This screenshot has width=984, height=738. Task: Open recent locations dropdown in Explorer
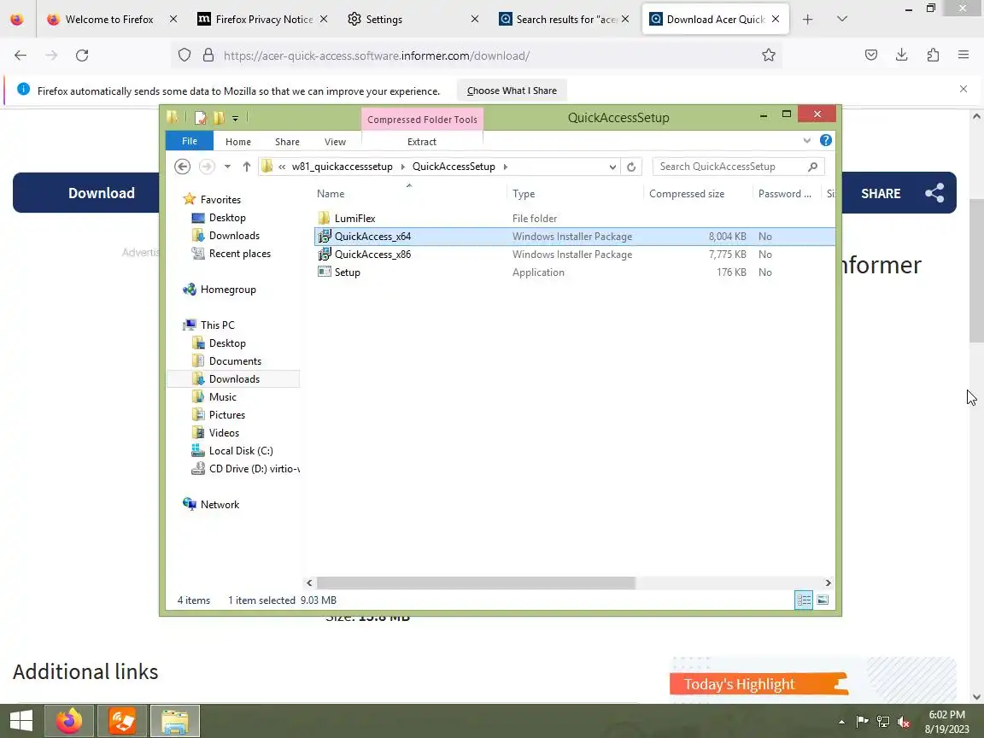(x=227, y=167)
